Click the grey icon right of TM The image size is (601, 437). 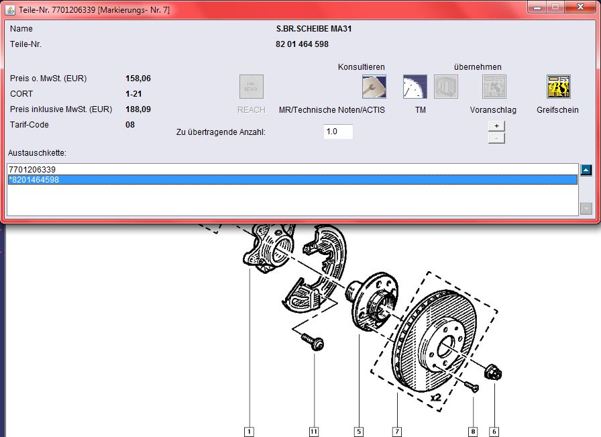pyautogui.click(x=445, y=87)
